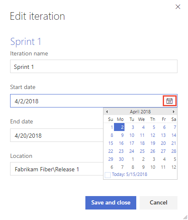The image size is (188, 220).
Task: Click the Save and close button
Action: coord(111,203)
